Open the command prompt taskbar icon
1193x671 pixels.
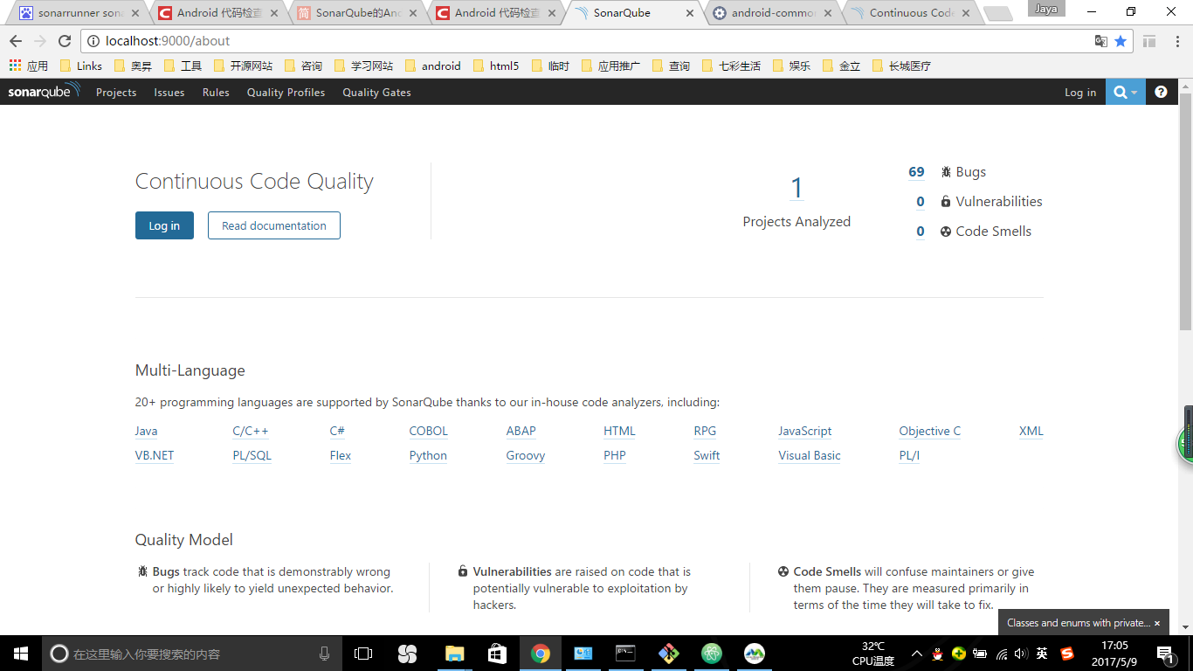[625, 654]
